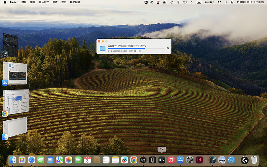Open the 輔助說明 menu
Viewport: 267px width, 167px height.
coord(75,2)
